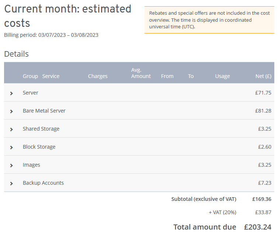The height and width of the screenshot is (234, 278).
Task: Expand the Backup Accounts row chevron
Action: point(11,183)
